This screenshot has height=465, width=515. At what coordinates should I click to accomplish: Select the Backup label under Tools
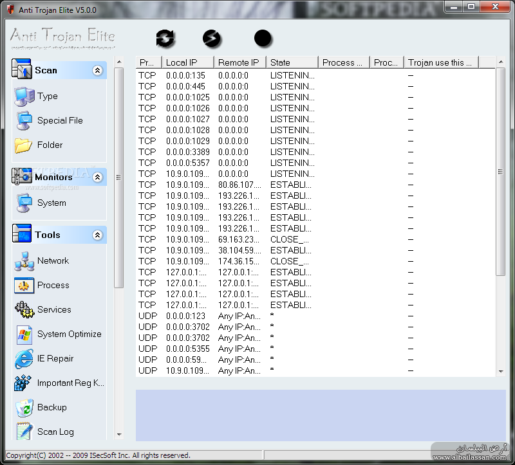pyautogui.click(x=52, y=408)
